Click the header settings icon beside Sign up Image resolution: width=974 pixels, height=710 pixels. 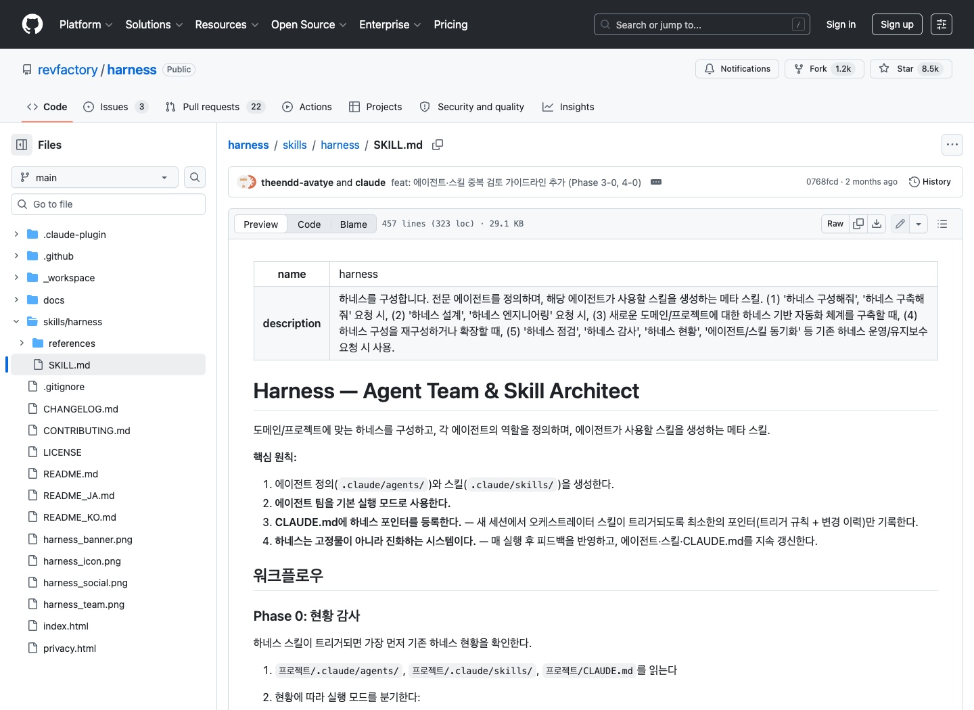(942, 24)
